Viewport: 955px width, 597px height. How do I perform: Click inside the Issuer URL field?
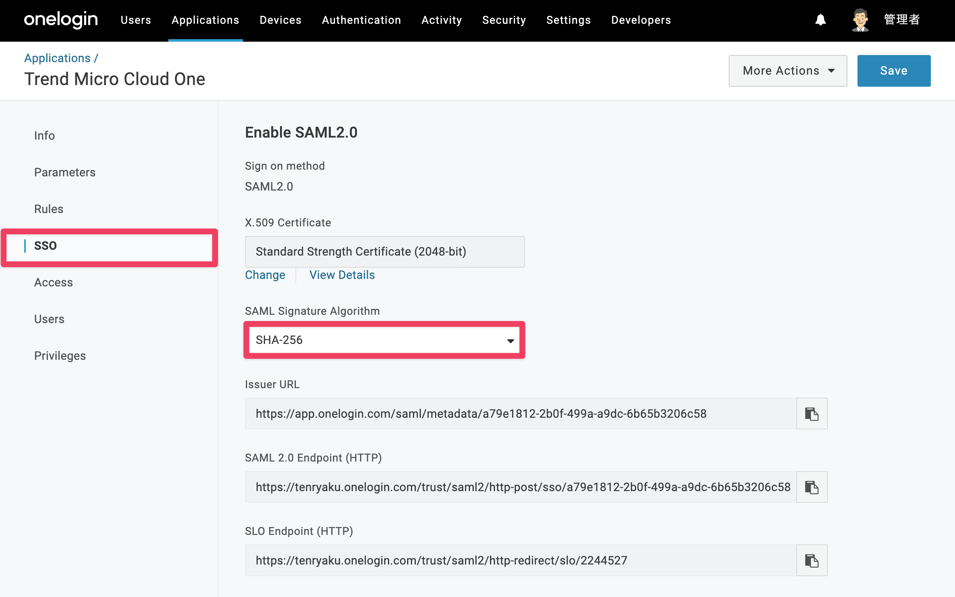point(521,414)
